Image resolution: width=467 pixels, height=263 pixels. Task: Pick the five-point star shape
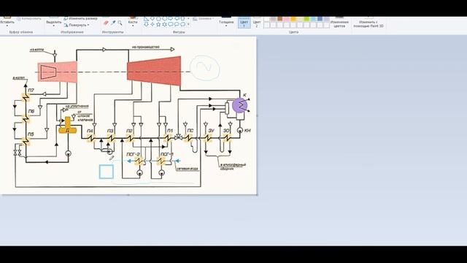pyautogui.click(x=158, y=24)
